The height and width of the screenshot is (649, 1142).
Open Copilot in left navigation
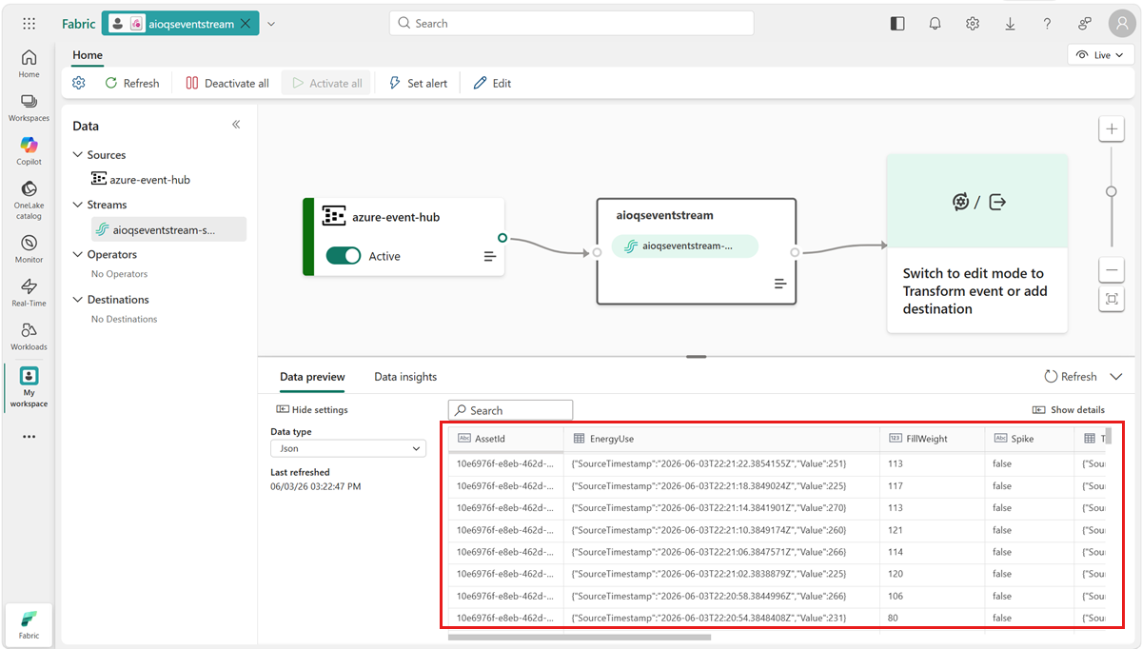[x=29, y=151]
